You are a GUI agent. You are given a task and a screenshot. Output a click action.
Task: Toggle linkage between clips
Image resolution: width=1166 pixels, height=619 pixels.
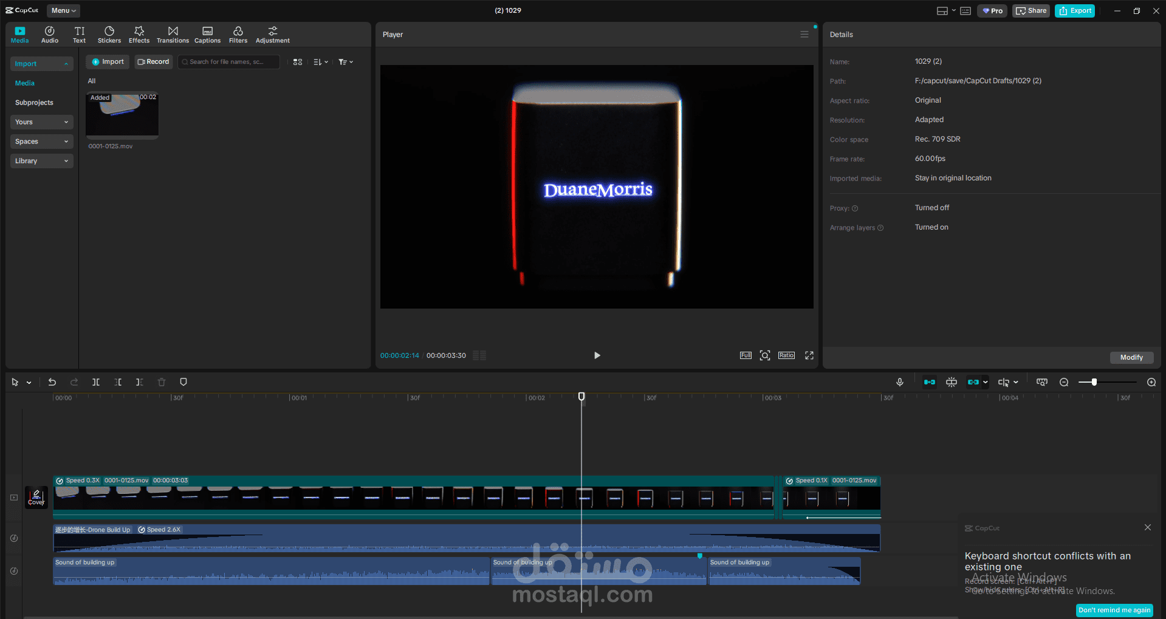pyautogui.click(x=973, y=382)
